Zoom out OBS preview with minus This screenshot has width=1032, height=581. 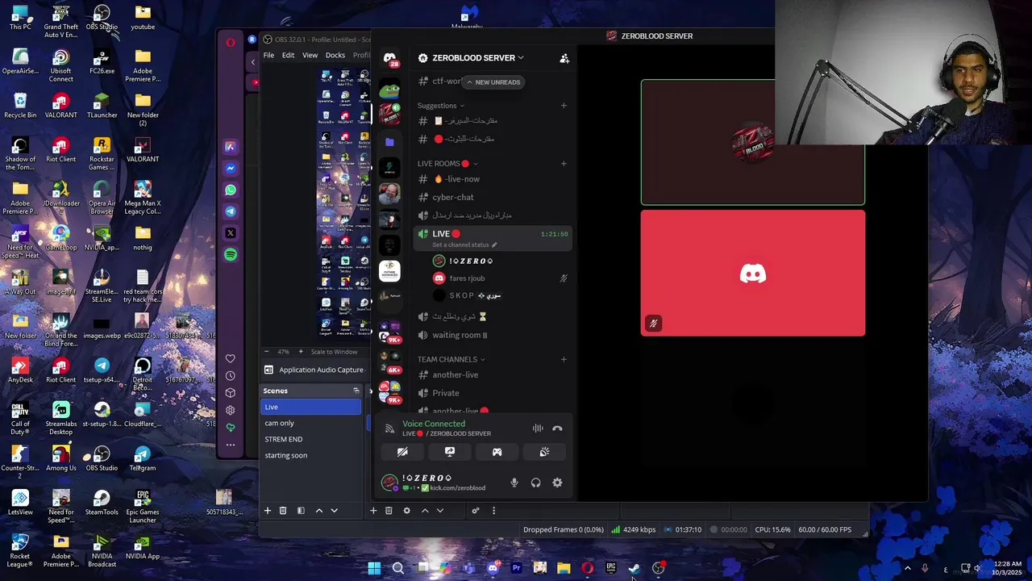pyautogui.click(x=268, y=352)
